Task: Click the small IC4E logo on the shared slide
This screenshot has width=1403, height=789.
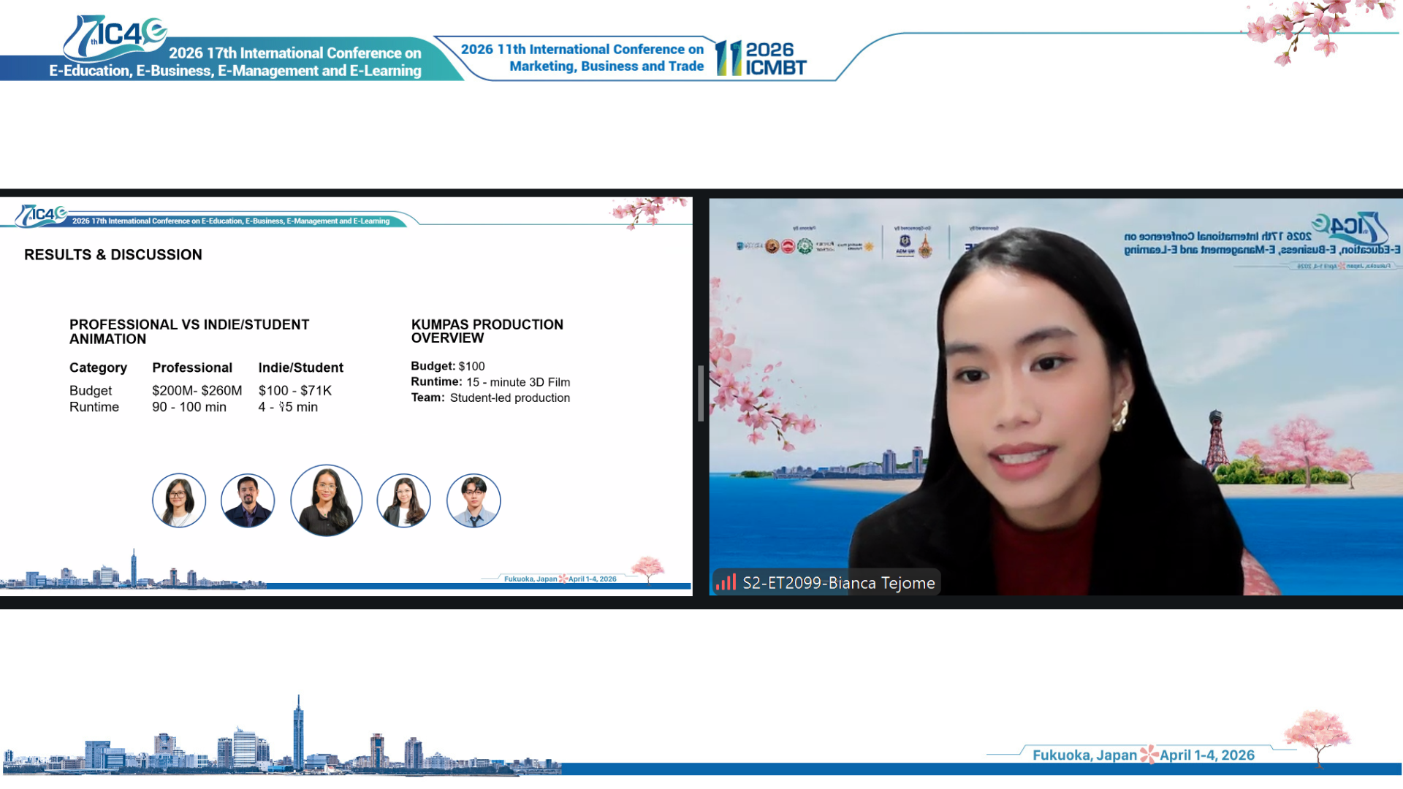Action: click(x=42, y=216)
